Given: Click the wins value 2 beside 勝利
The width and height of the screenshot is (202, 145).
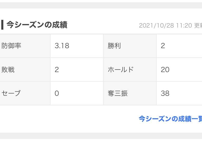Looking at the screenshot, I should pos(163,46).
